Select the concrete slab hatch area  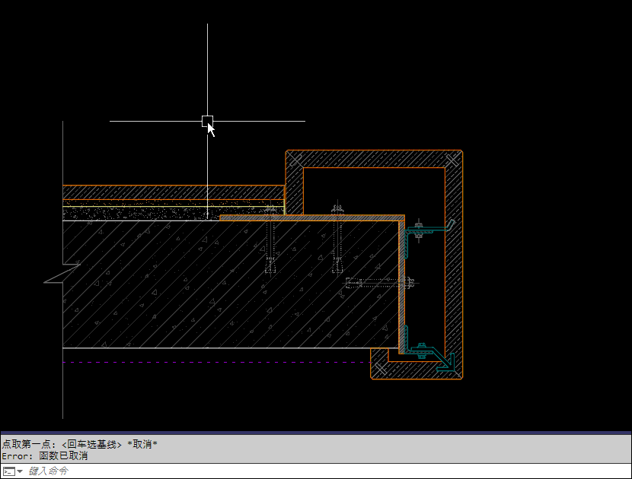pyautogui.click(x=230, y=284)
